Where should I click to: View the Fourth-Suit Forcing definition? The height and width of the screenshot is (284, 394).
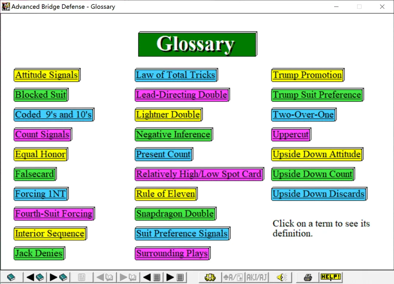[x=54, y=214]
